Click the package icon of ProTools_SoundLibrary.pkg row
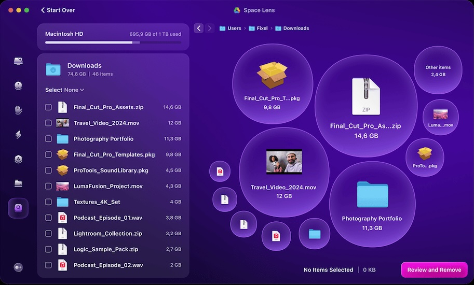This screenshot has width=474, height=285. click(x=63, y=170)
